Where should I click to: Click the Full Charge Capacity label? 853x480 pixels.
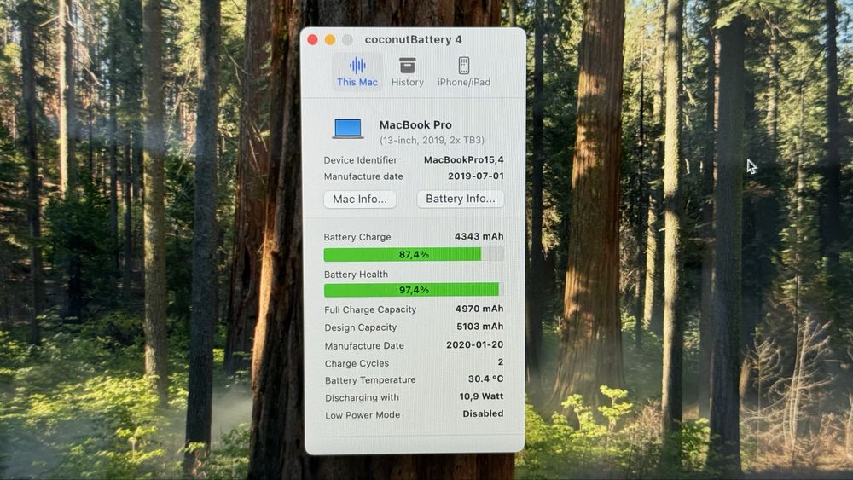pos(370,309)
